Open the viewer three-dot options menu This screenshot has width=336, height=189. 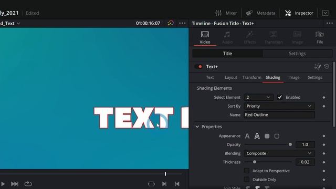click(182, 23)
